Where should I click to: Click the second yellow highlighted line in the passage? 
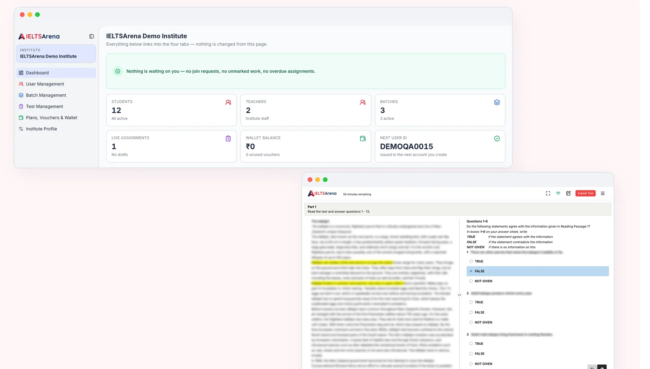(x=358, y=283)
